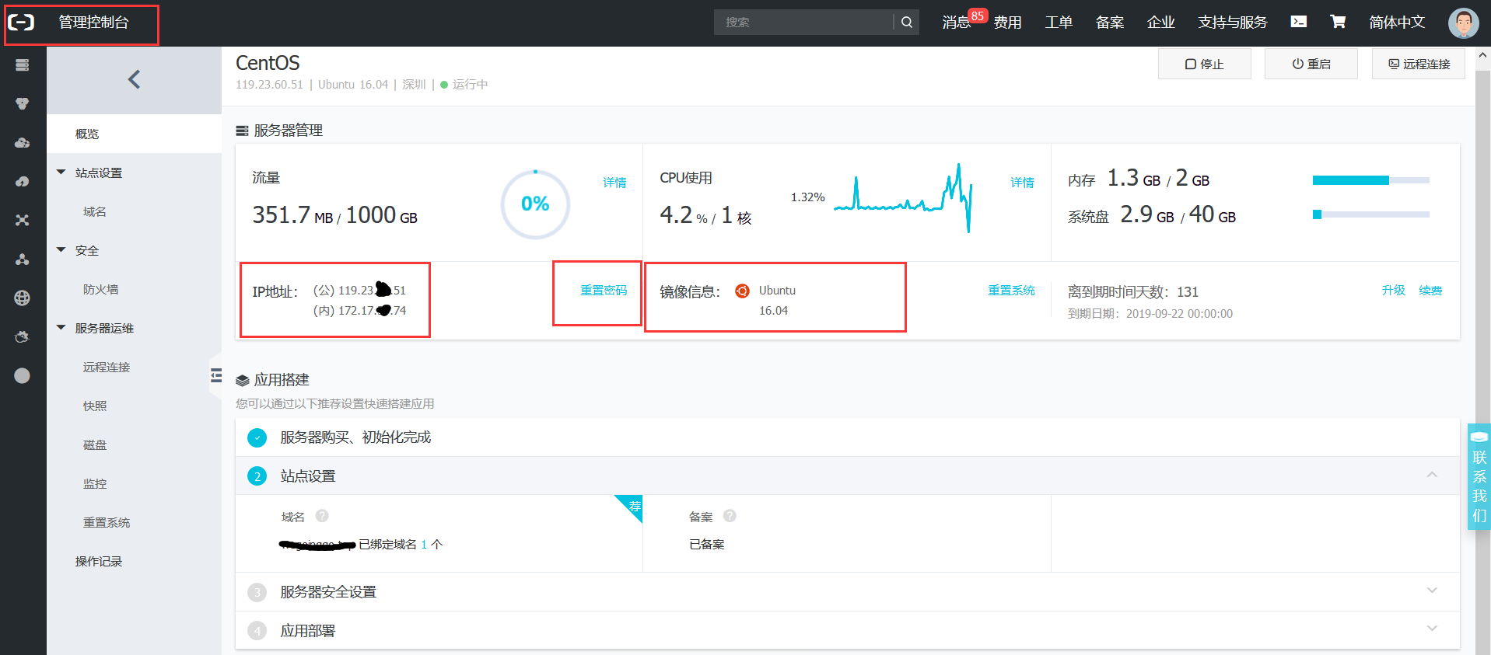The height and width of the screenshot is (655, 1491).
Task: Open the 联系我们 floating contact widget
Action: 1479,476
